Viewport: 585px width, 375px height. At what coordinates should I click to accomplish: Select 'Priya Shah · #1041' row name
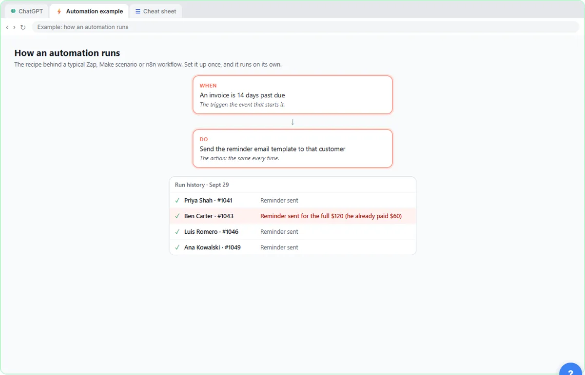pyautogui.click(x=209, y=200)
